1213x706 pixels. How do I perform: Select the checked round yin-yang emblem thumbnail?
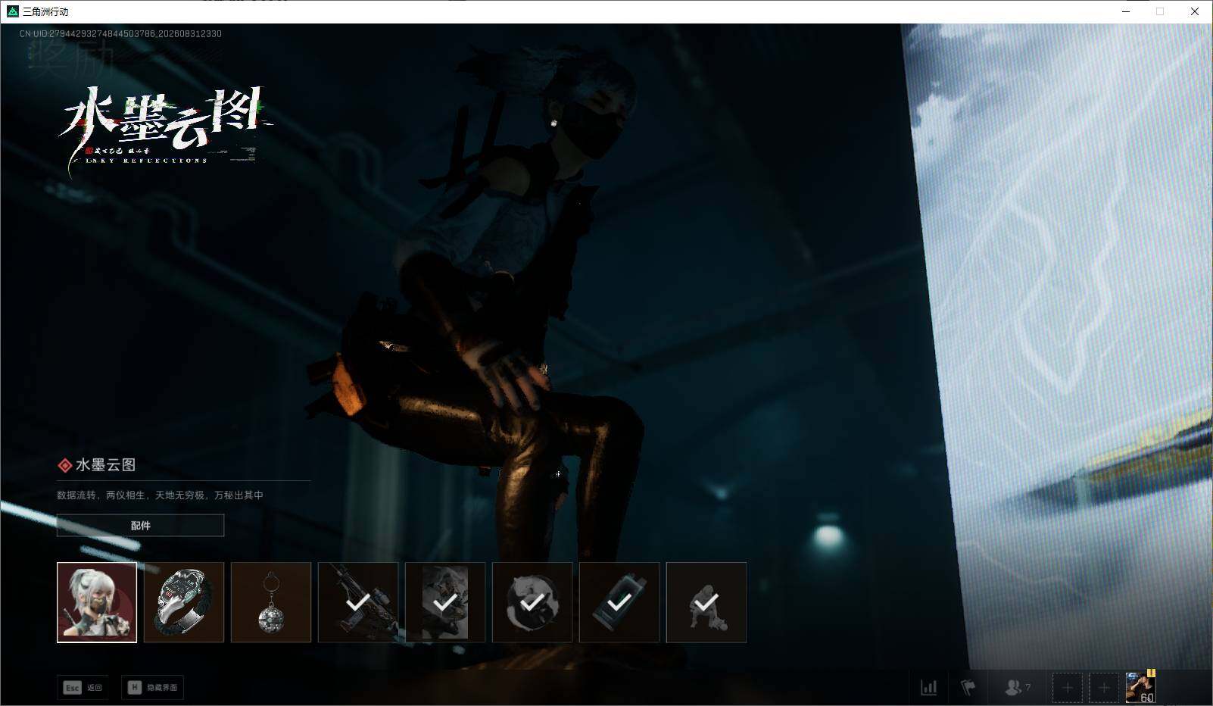click(x=532, y=602)
